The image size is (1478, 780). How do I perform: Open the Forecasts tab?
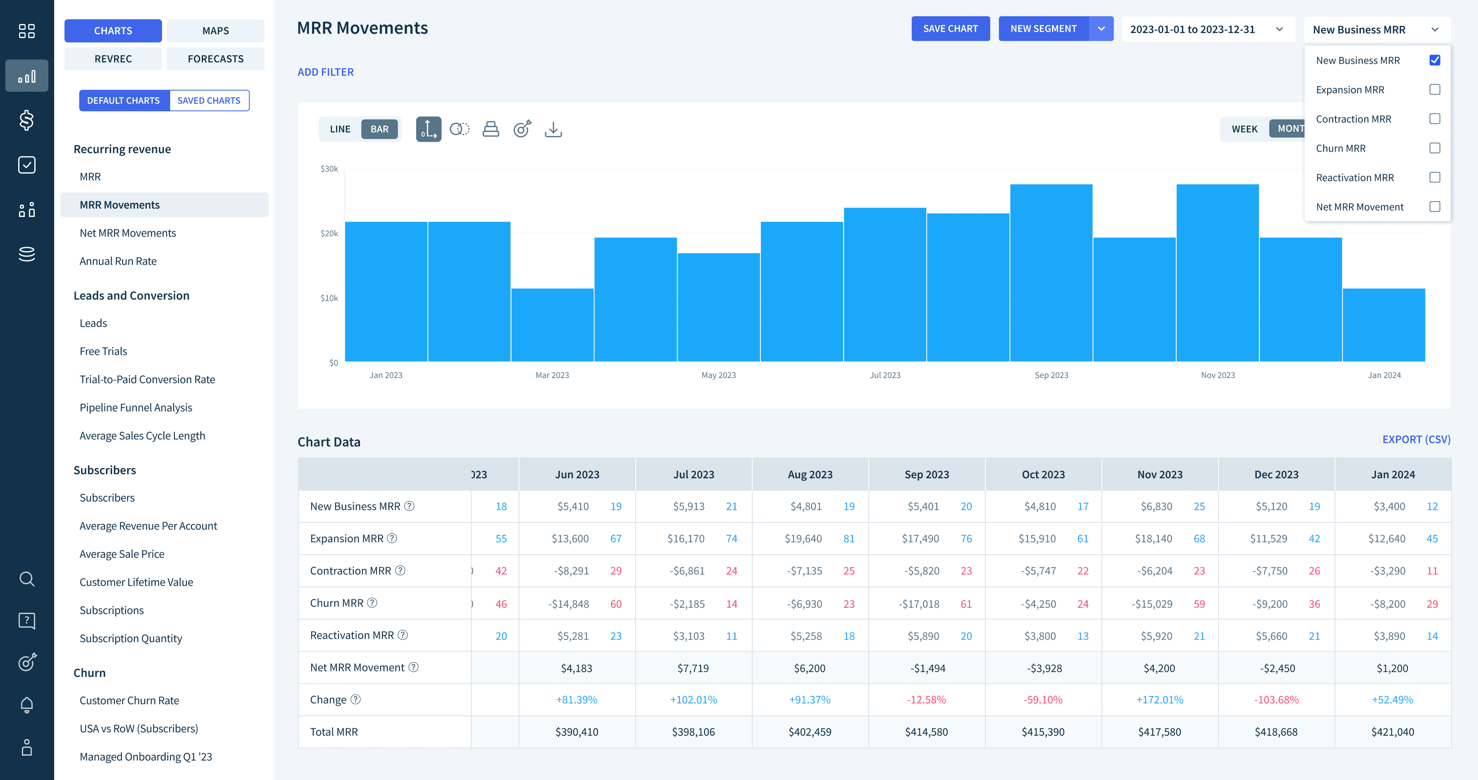pyautogui.click(x=215, y=59)
